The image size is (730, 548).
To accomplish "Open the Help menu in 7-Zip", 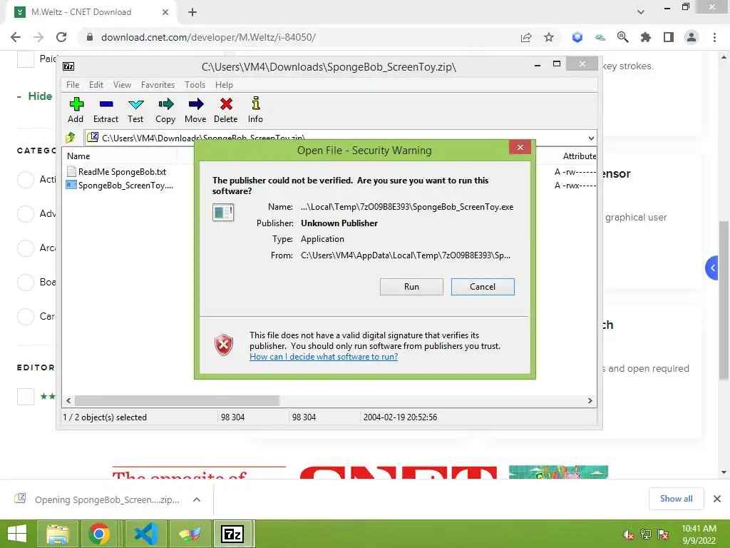I will [224, 85].
